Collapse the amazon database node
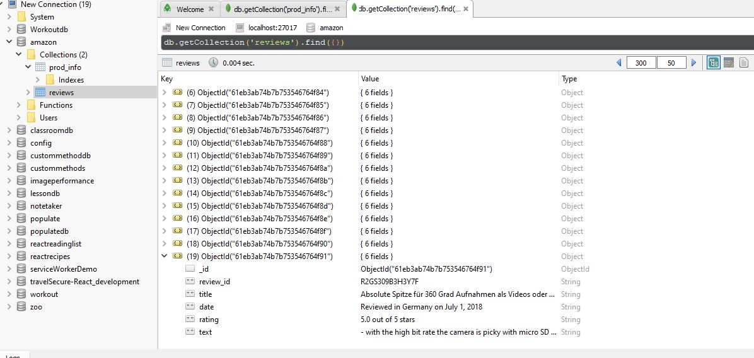The image size is (754, 358). 9,42
